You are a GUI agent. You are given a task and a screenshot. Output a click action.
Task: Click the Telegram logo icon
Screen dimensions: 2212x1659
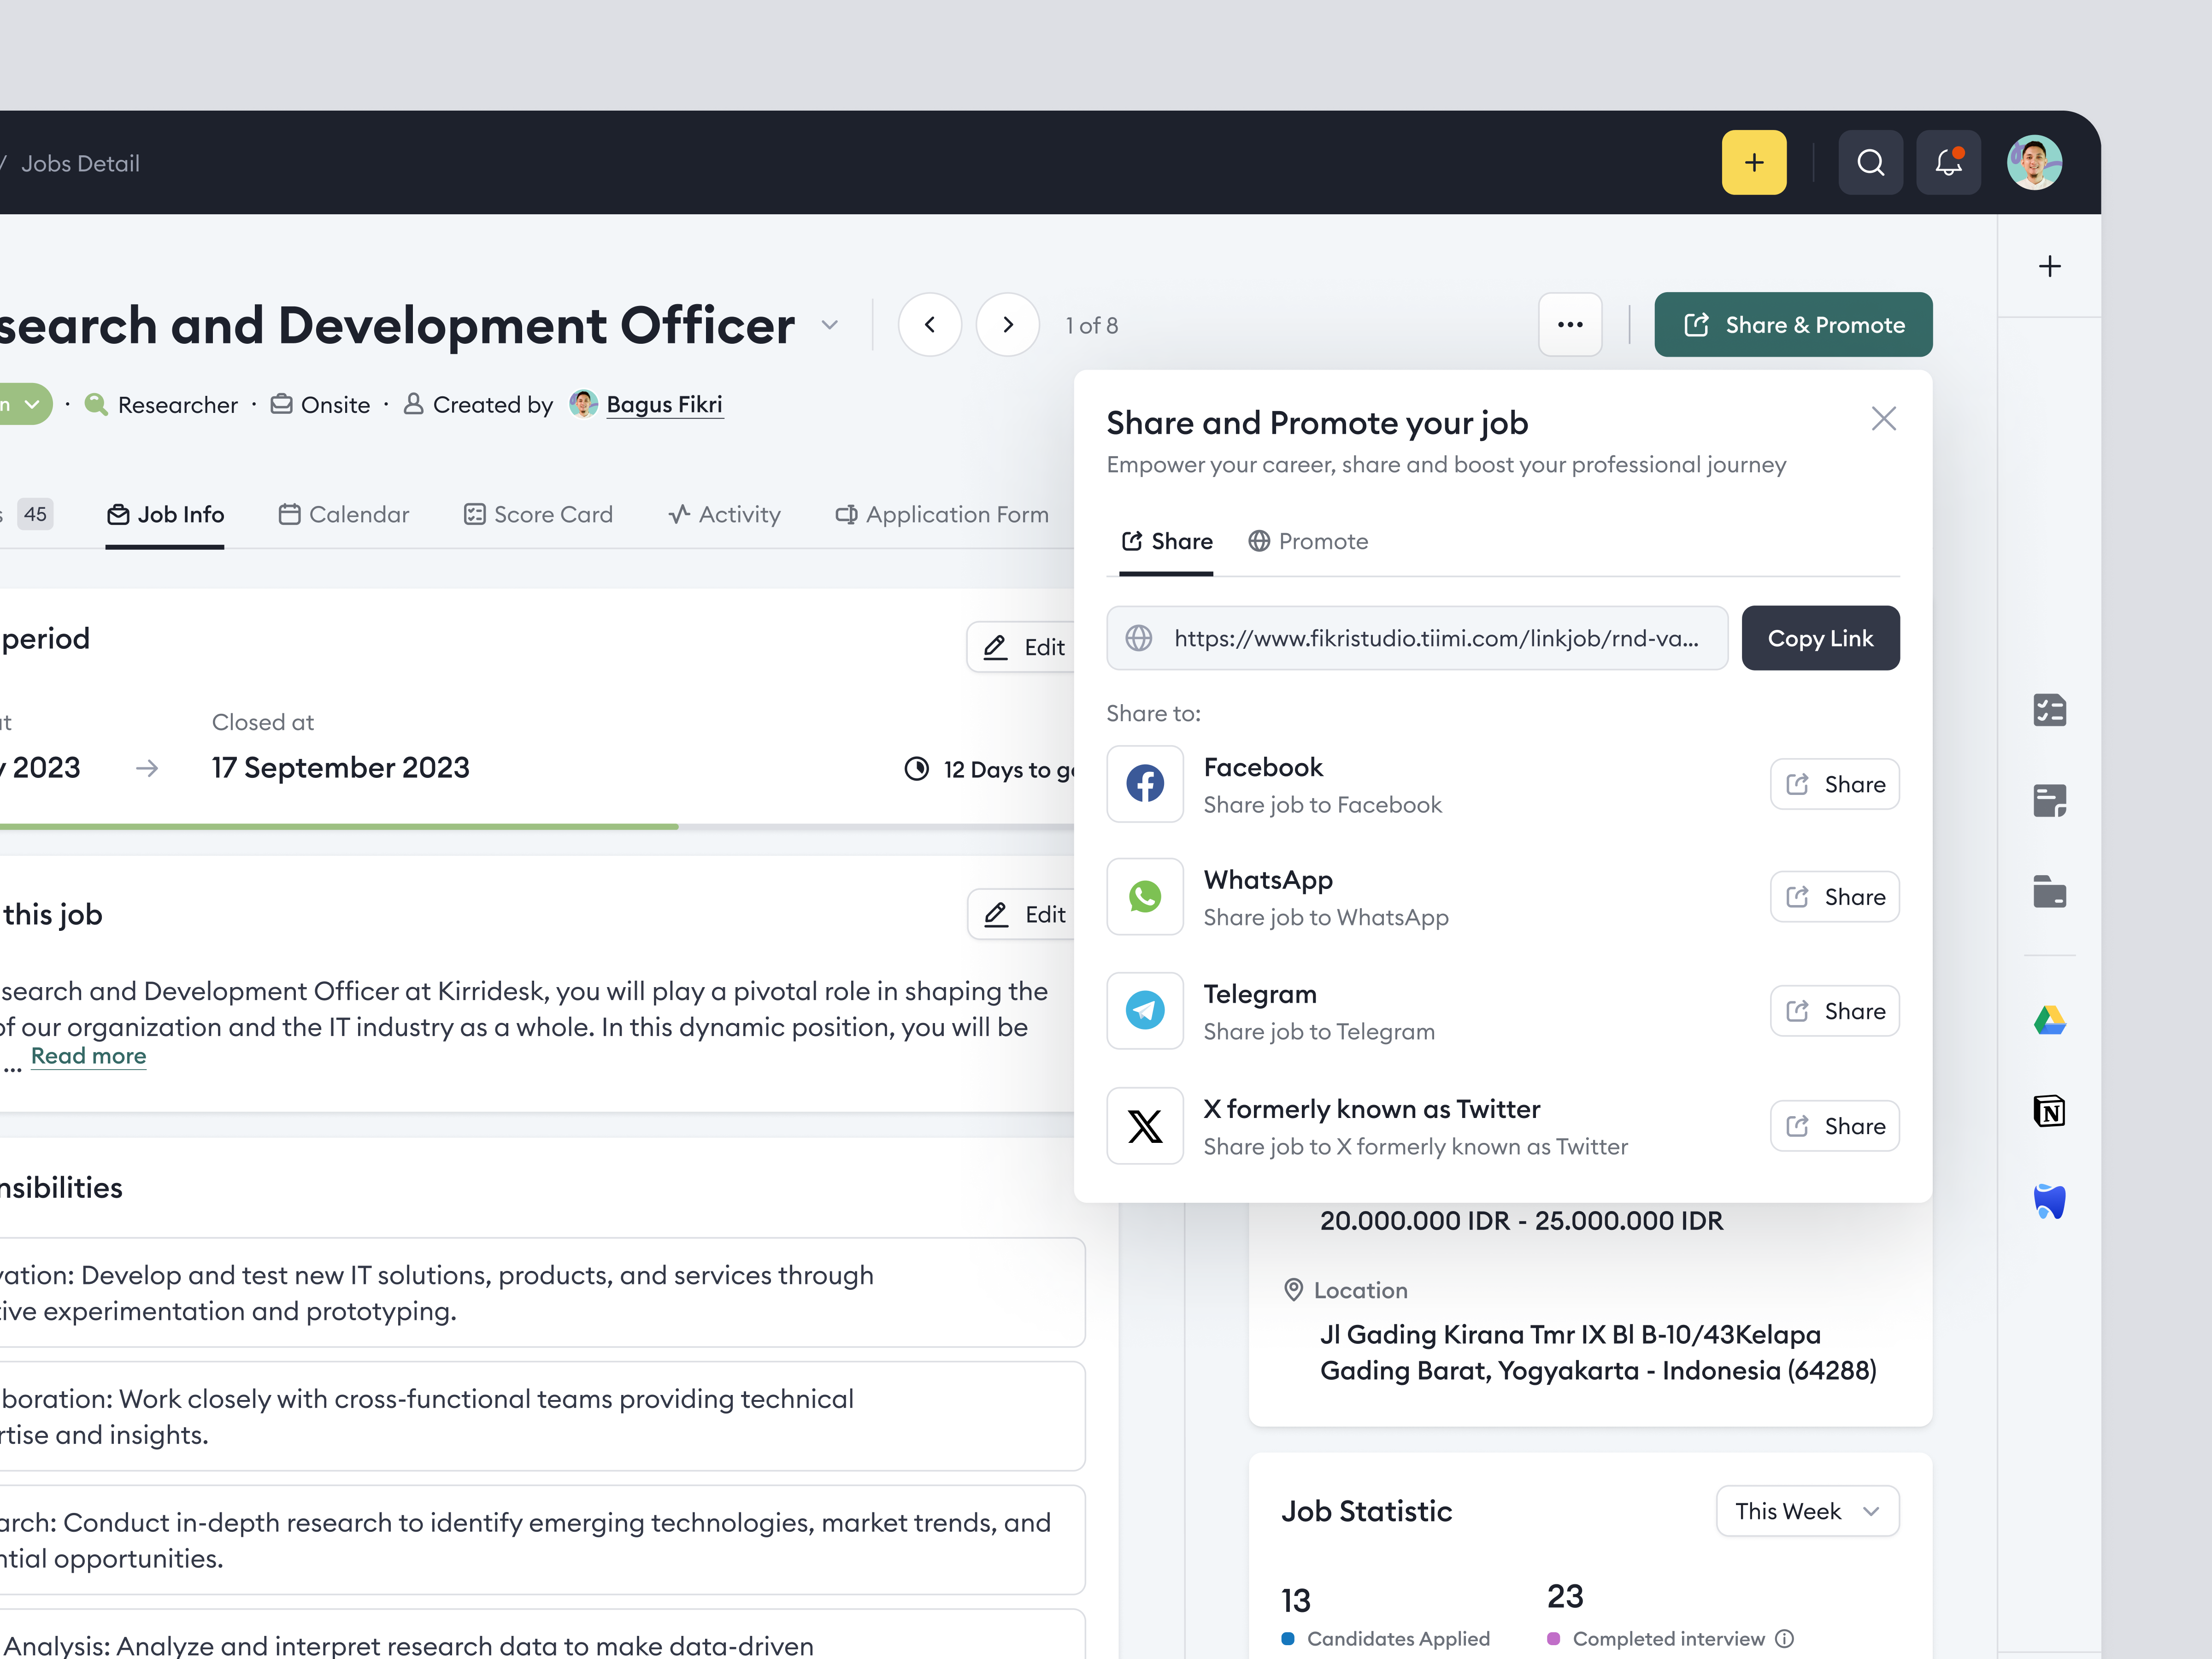(1145, 1010)
